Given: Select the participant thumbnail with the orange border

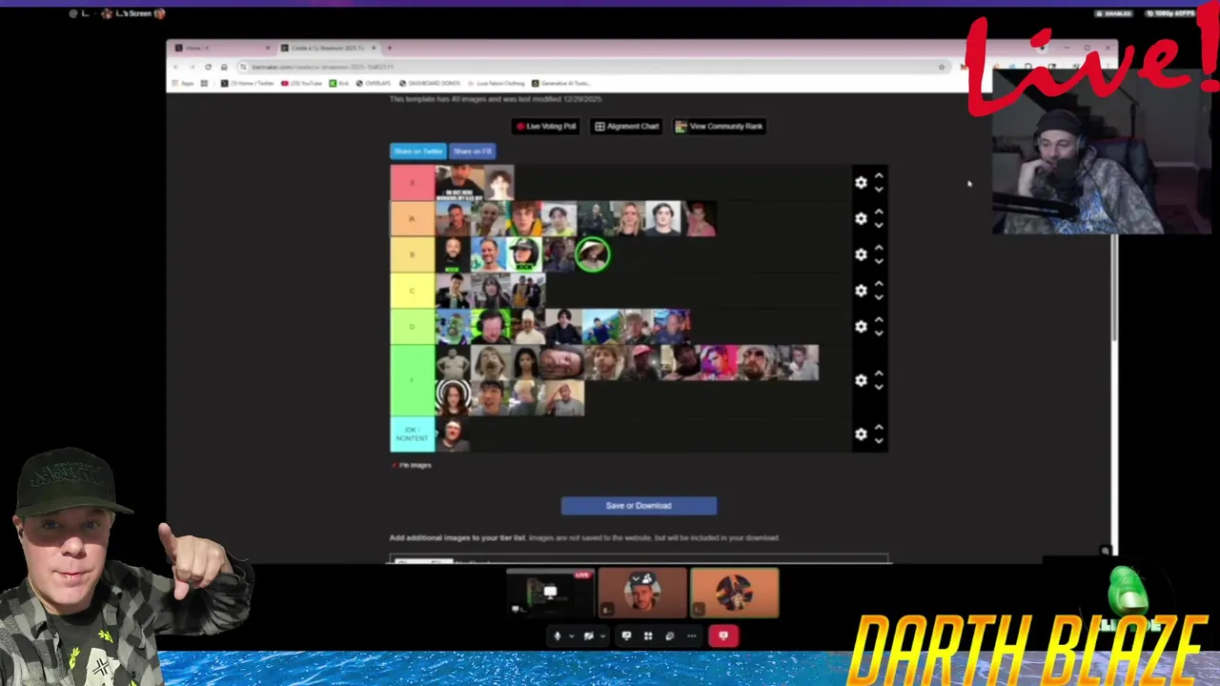Looking at the screenshot, I should pyautogui.click(x=734, y=594).
